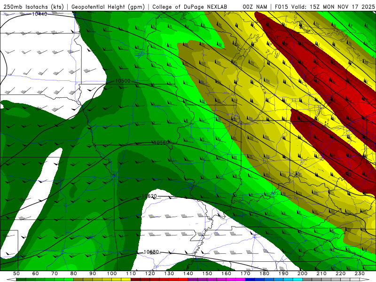The image size is (376, 282).
Task: Click the 10500 height contour label
Action: (x=123, y=81)
